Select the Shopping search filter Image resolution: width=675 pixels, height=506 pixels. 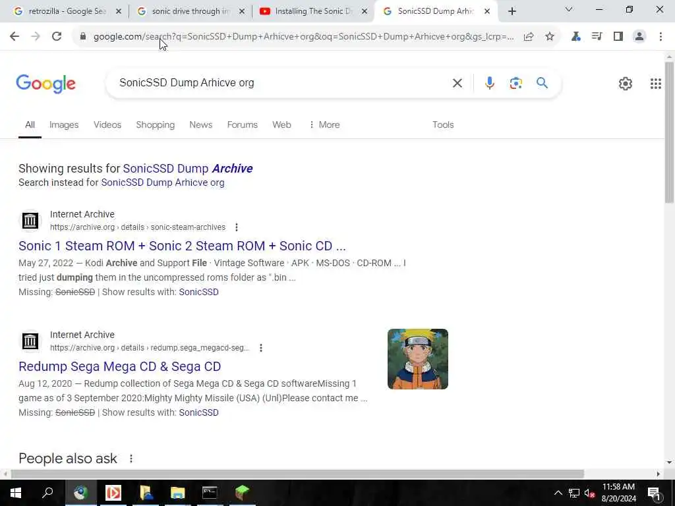pyautogui.click(x=156, y=125)
